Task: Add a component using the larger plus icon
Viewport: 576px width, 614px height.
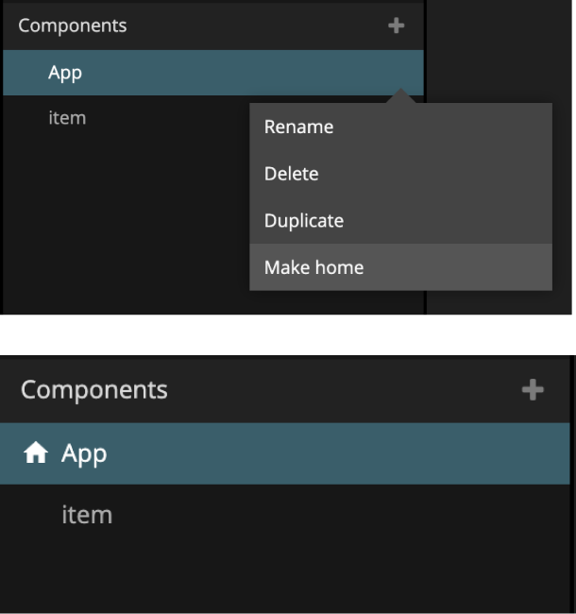Action: tap(533, 390)
